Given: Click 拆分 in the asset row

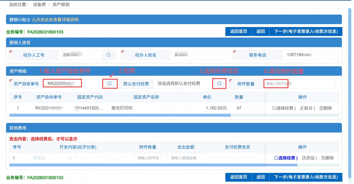Looking at the screenshot, I should (307, 108).
